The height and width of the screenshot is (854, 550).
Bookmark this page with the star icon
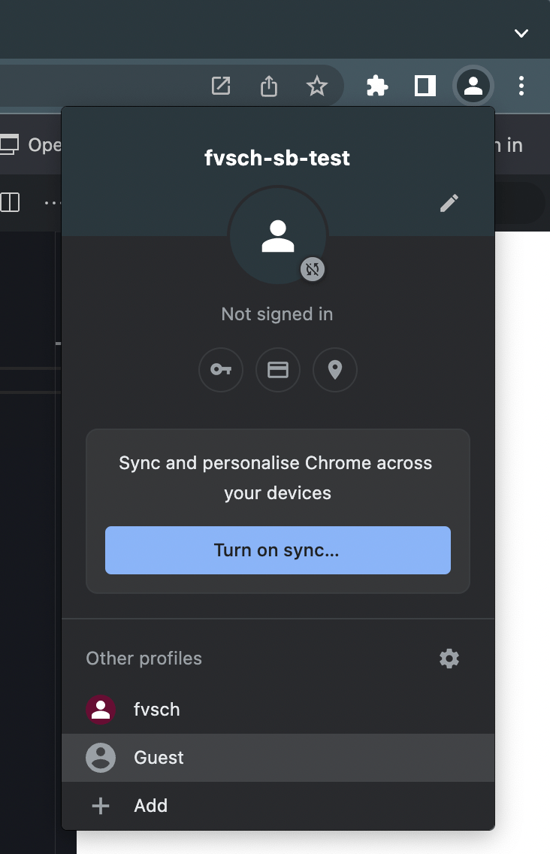coord(317,86)
